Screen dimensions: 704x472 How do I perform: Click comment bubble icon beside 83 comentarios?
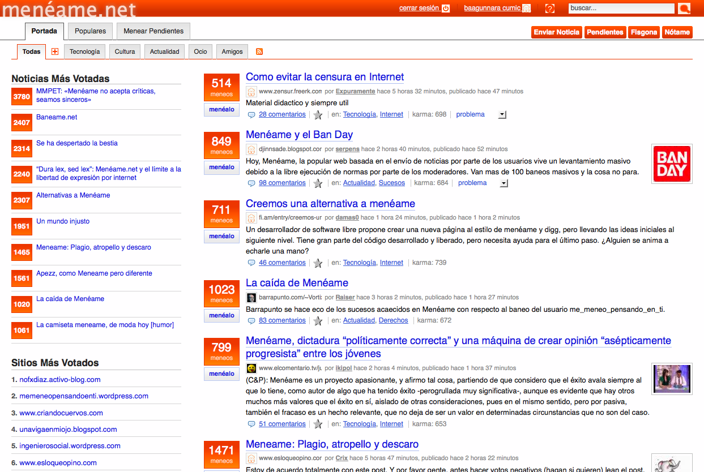pos(251,320)
